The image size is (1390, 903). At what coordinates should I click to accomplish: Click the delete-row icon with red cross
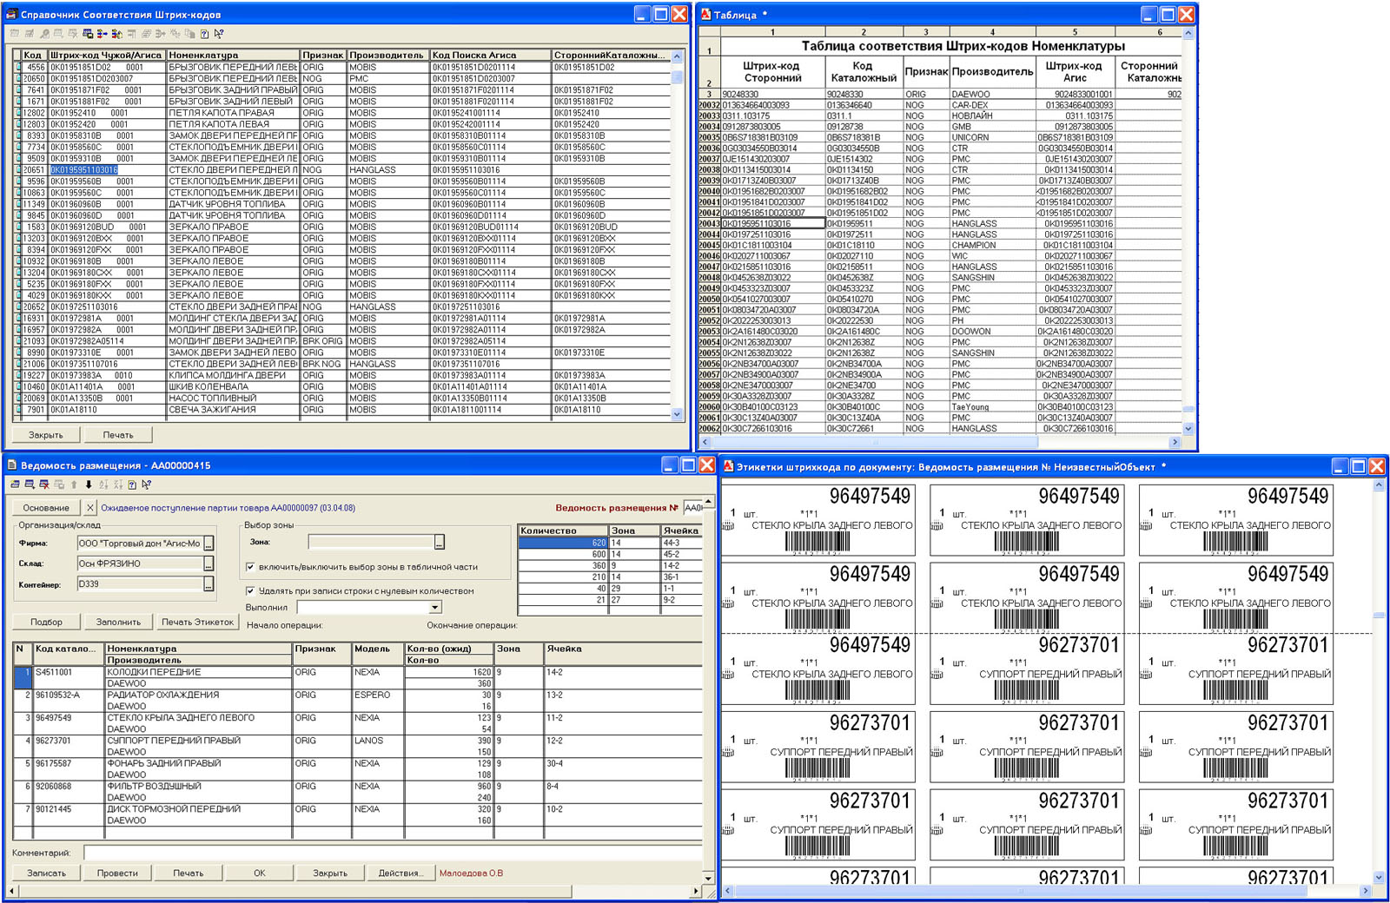click(x=44, y=484)
